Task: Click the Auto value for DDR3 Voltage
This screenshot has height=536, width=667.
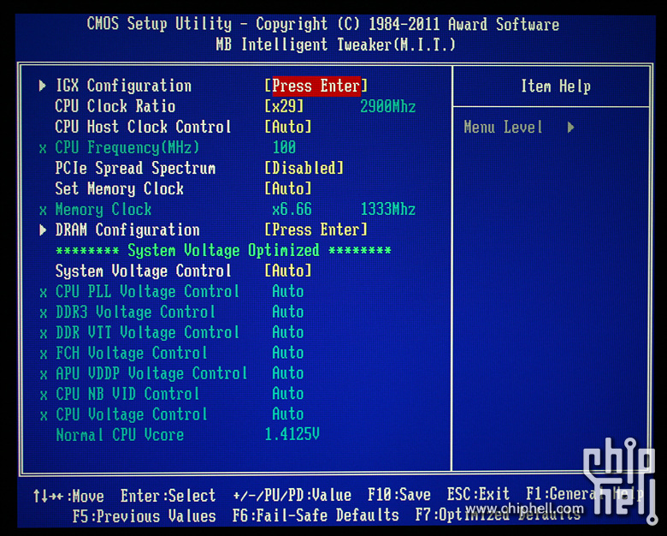Action: 288,313
